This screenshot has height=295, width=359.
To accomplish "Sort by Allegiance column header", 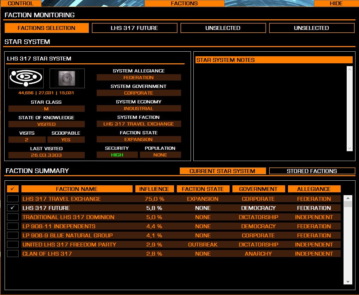I will point(314,189).
